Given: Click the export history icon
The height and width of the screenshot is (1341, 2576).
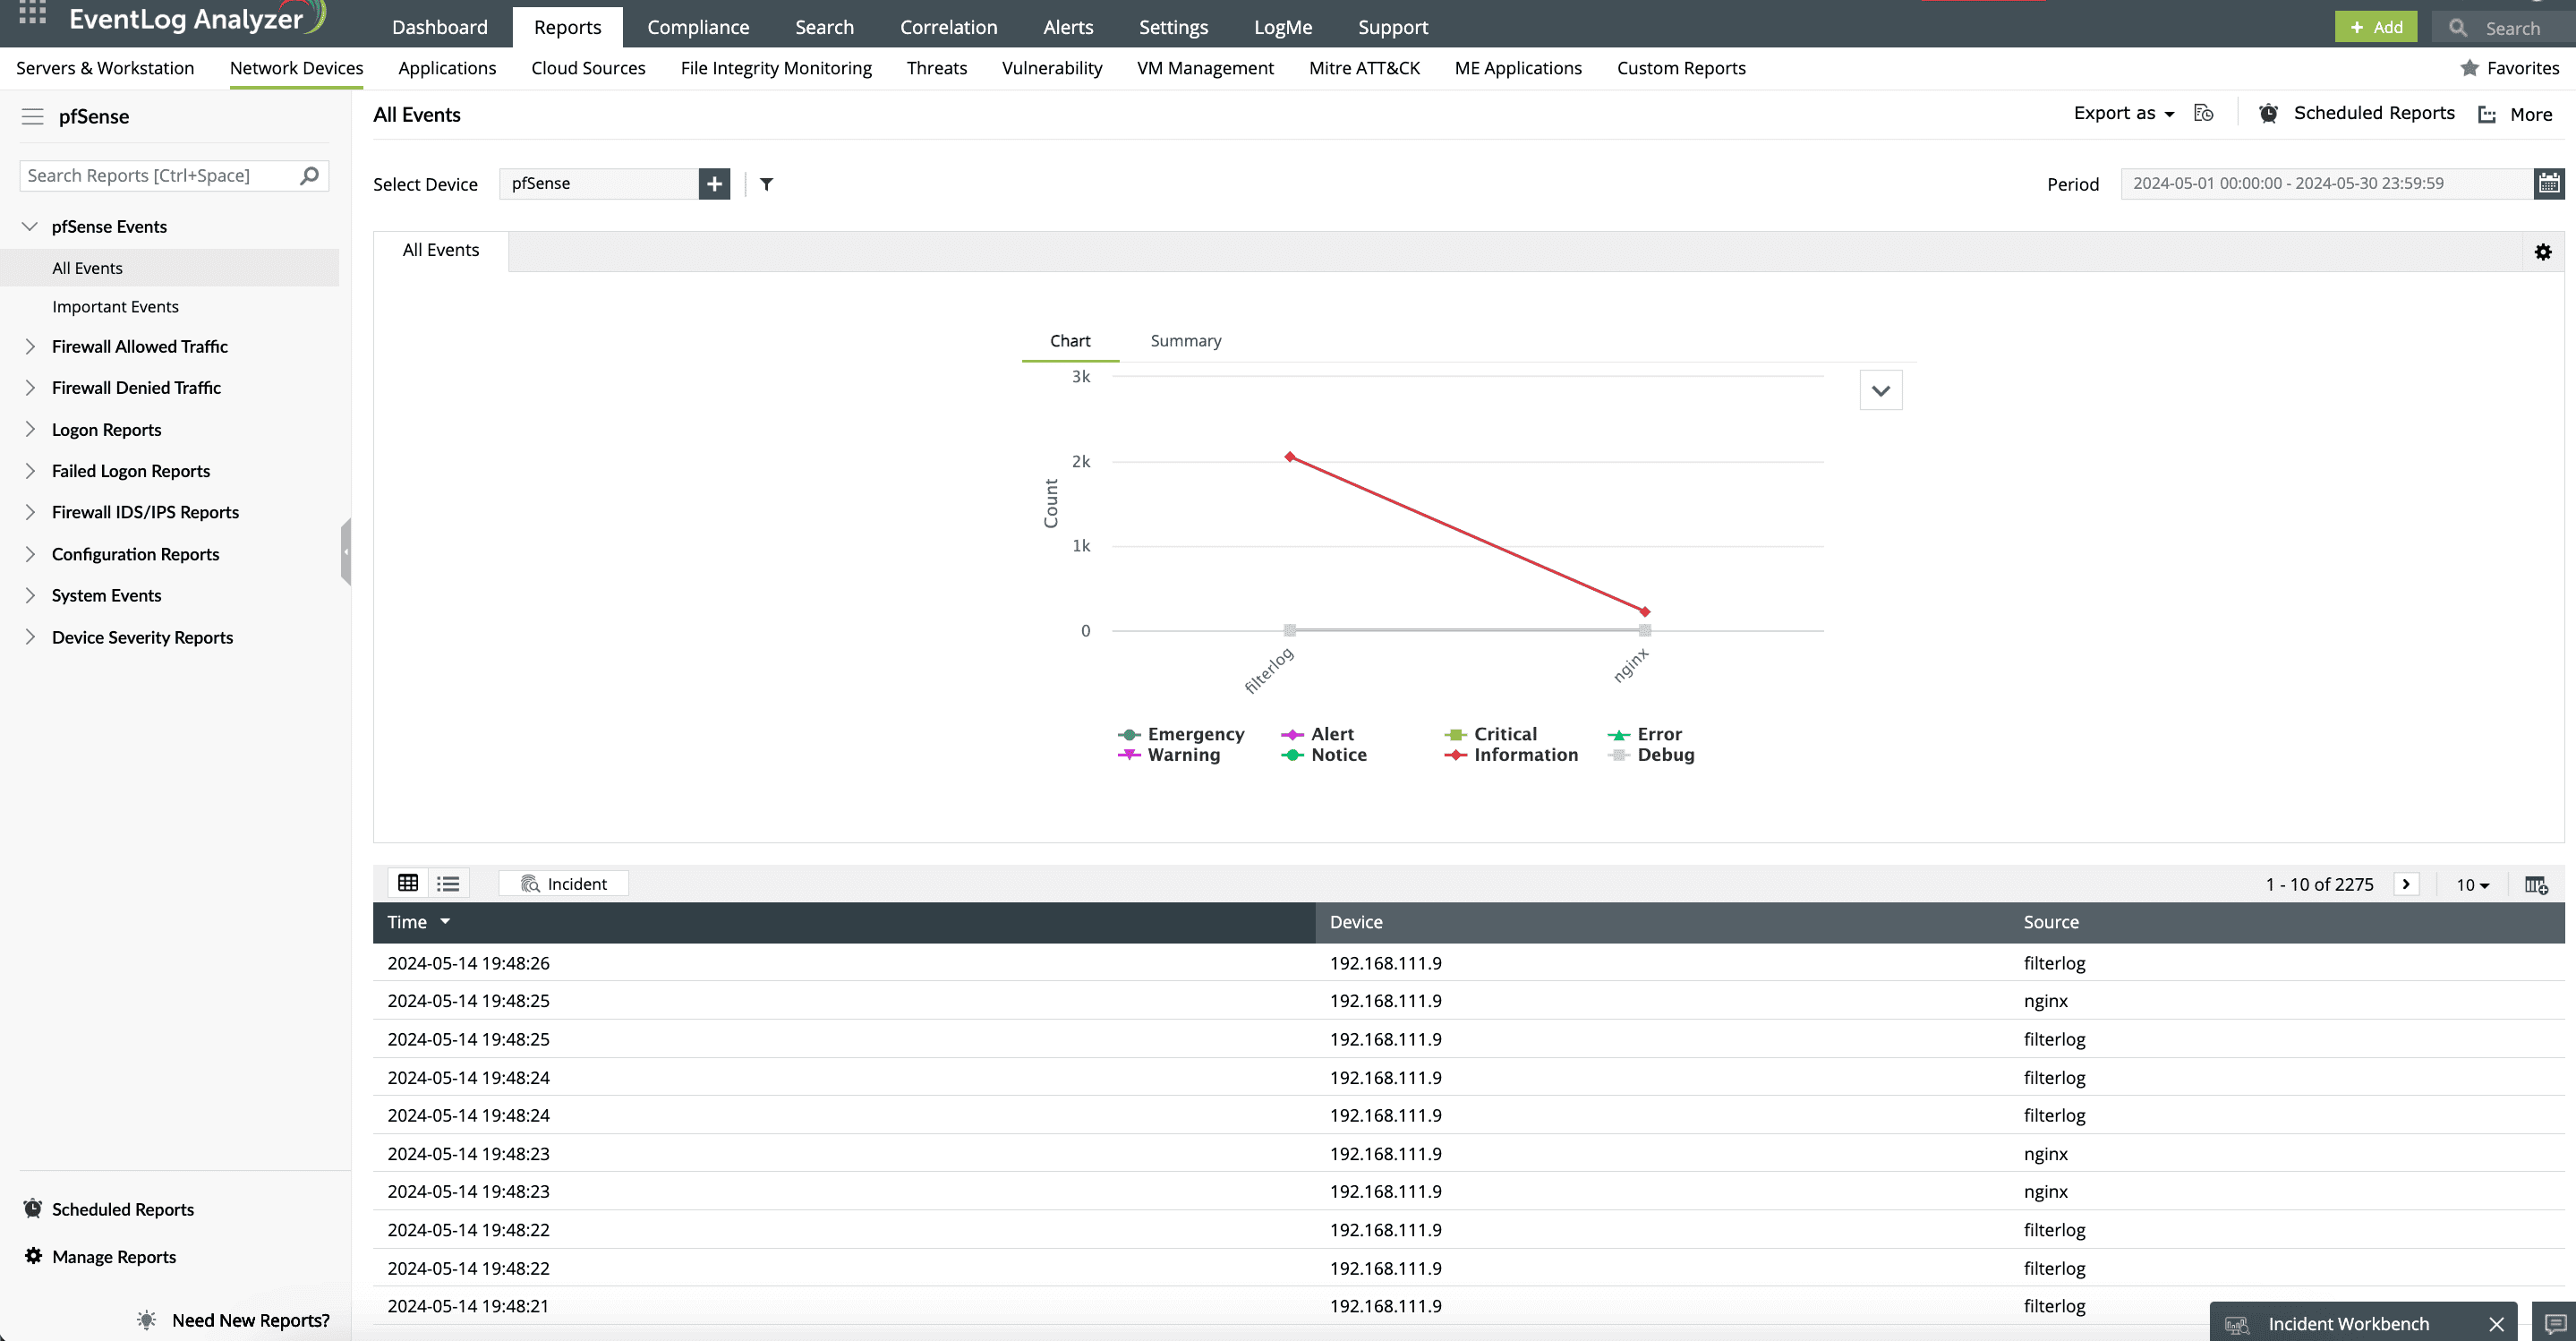Looking at the screenshot, I should [2203, 113].
